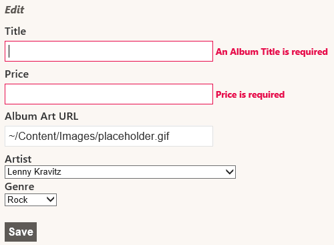Viewport: 334px width, 245px height.
Task: Click the Edit heading text
Action: point(15,10)
